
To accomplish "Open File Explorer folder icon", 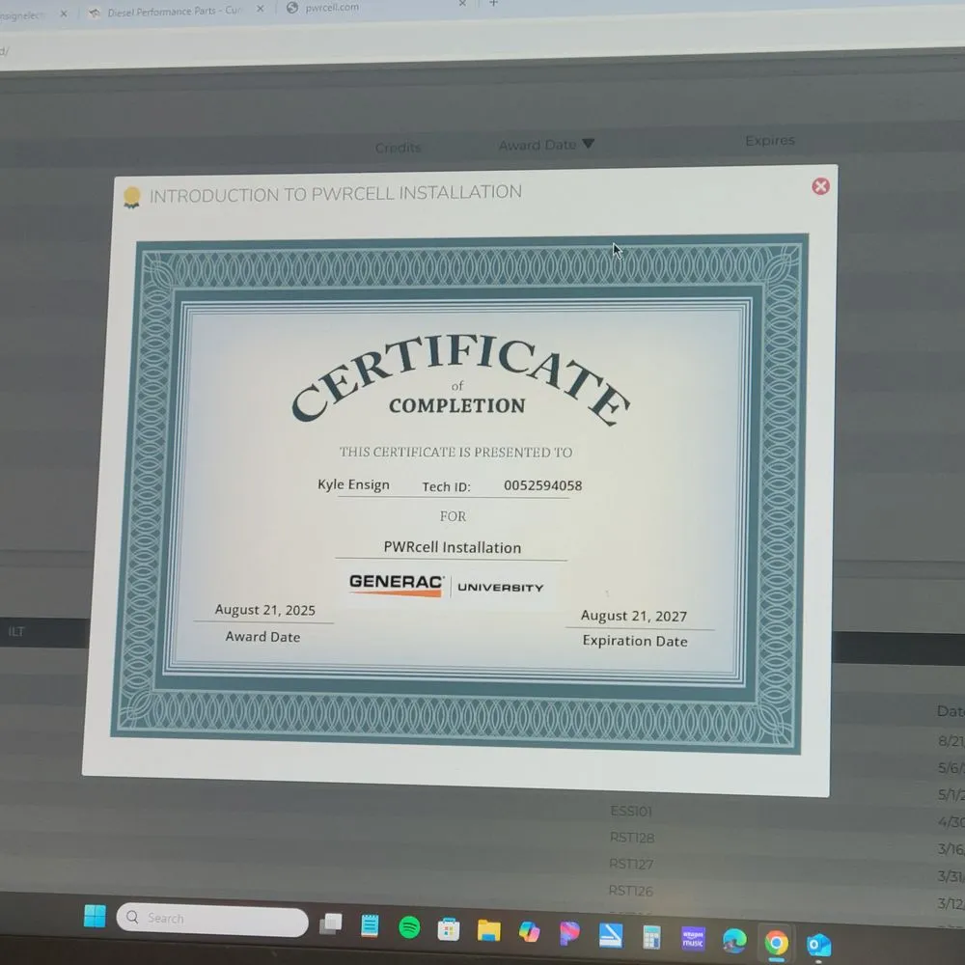I will click(x=489, y=931).
